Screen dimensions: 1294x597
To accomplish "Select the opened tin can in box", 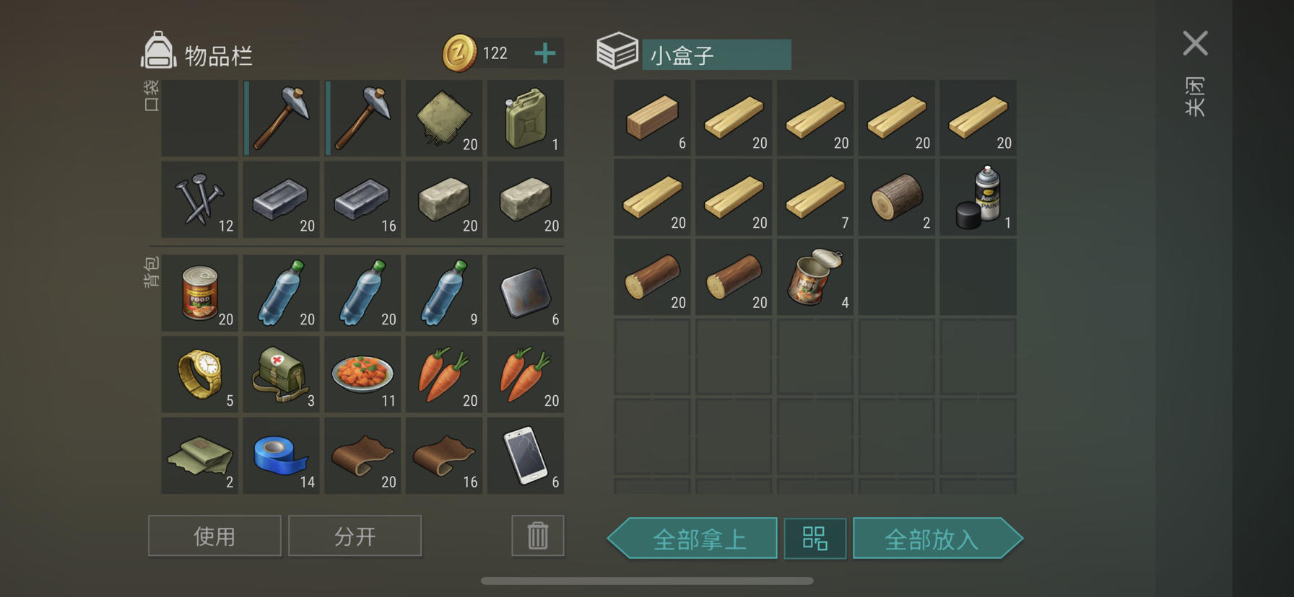I will [x=815, y=277].
